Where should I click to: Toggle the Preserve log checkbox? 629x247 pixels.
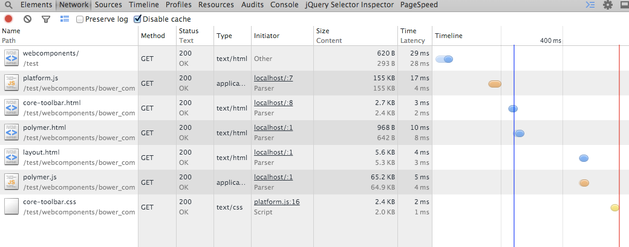click(80, 19)
